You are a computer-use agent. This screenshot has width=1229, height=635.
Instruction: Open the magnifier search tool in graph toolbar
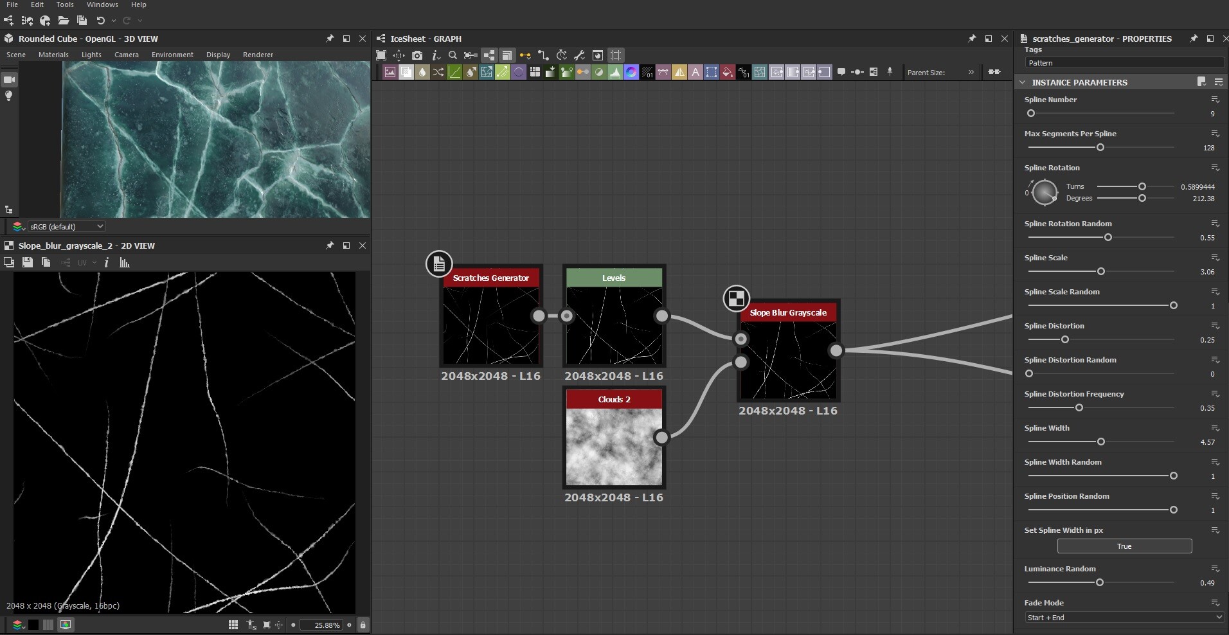pos(453,55)
